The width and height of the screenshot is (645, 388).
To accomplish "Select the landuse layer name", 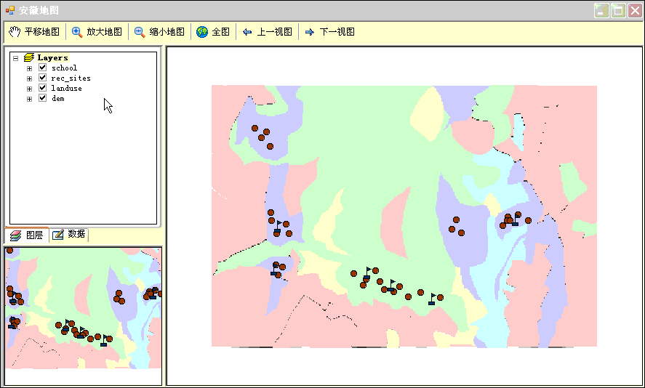I will pyautogui.click(x=66, y=89).
